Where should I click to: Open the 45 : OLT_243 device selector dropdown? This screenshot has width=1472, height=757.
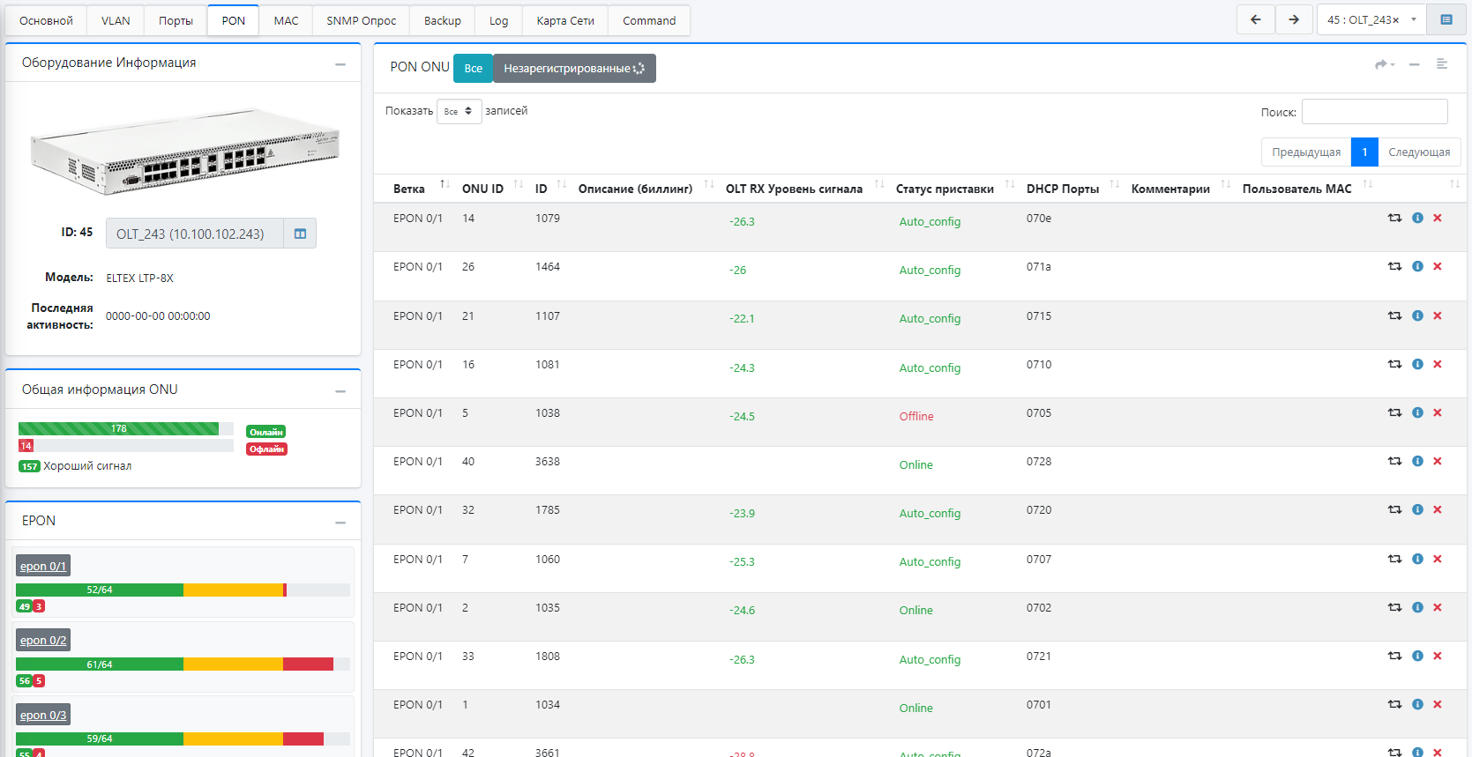pos(1371,19)
